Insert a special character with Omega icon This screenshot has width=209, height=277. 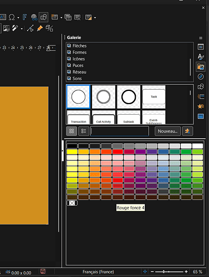point(12,17)
